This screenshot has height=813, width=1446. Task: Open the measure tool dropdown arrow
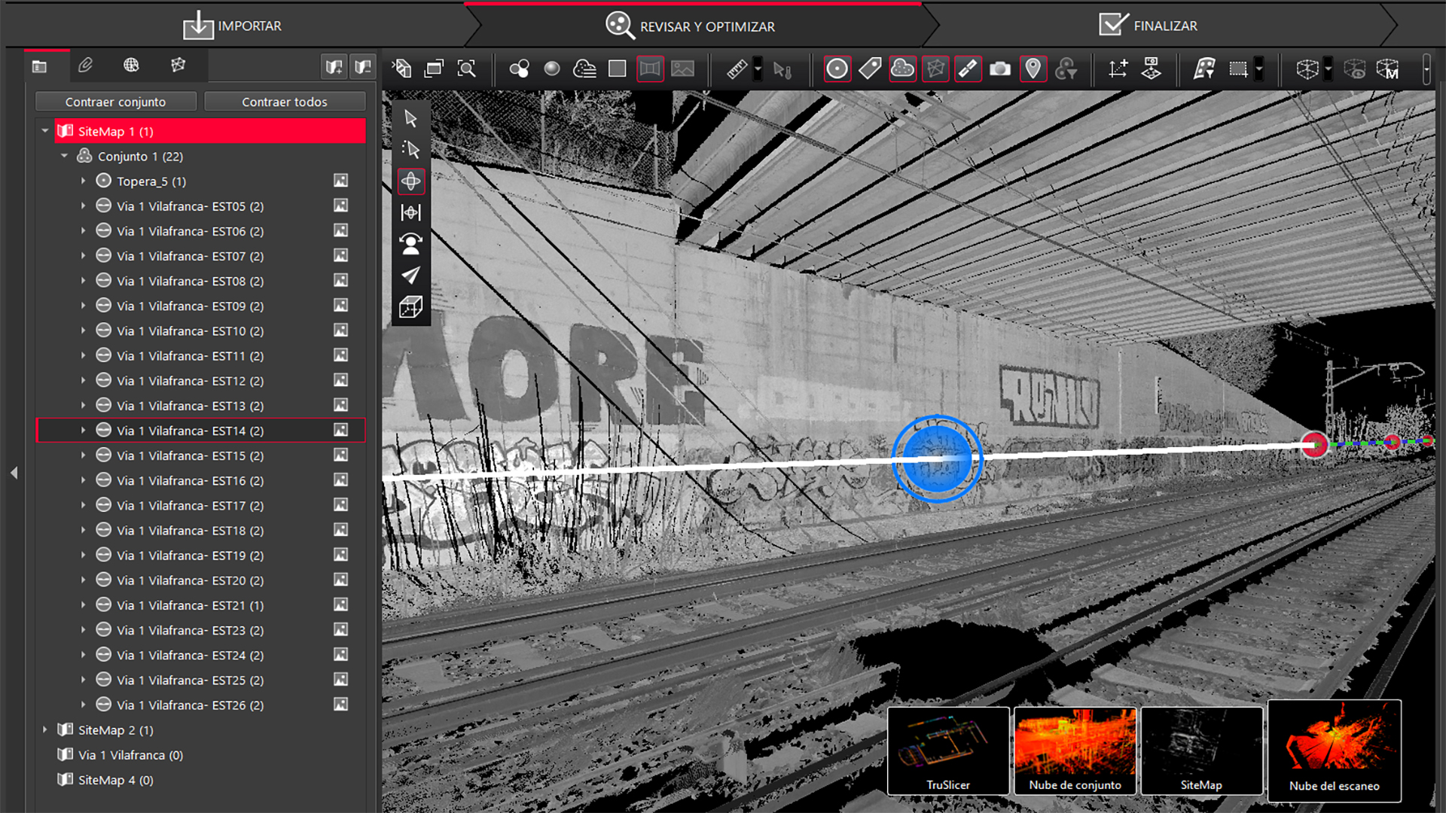click(758, 69)
